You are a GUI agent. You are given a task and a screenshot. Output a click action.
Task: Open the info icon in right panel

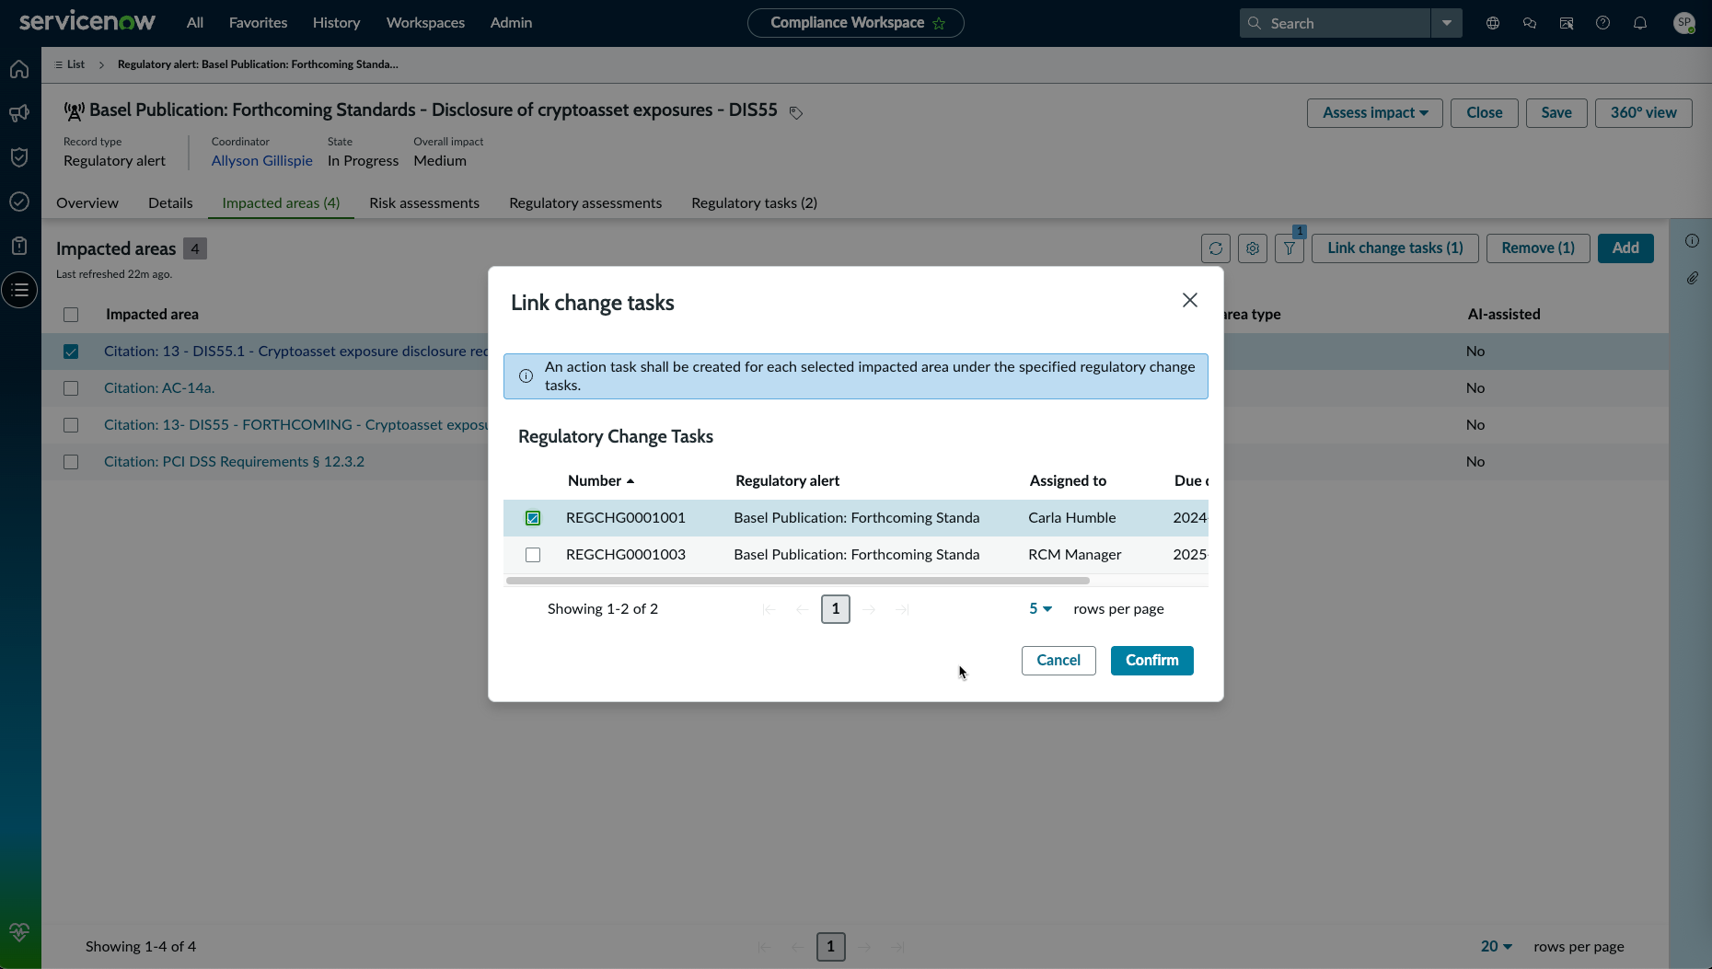[1692, 241]
